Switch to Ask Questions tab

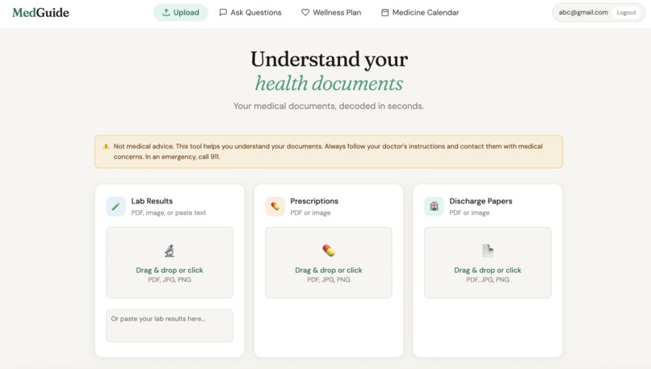point(250,12)
